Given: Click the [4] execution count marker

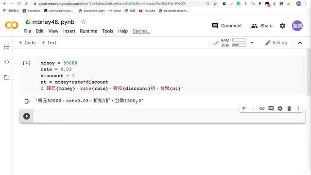Looking at the screenshot, I should tap(27, 63).
